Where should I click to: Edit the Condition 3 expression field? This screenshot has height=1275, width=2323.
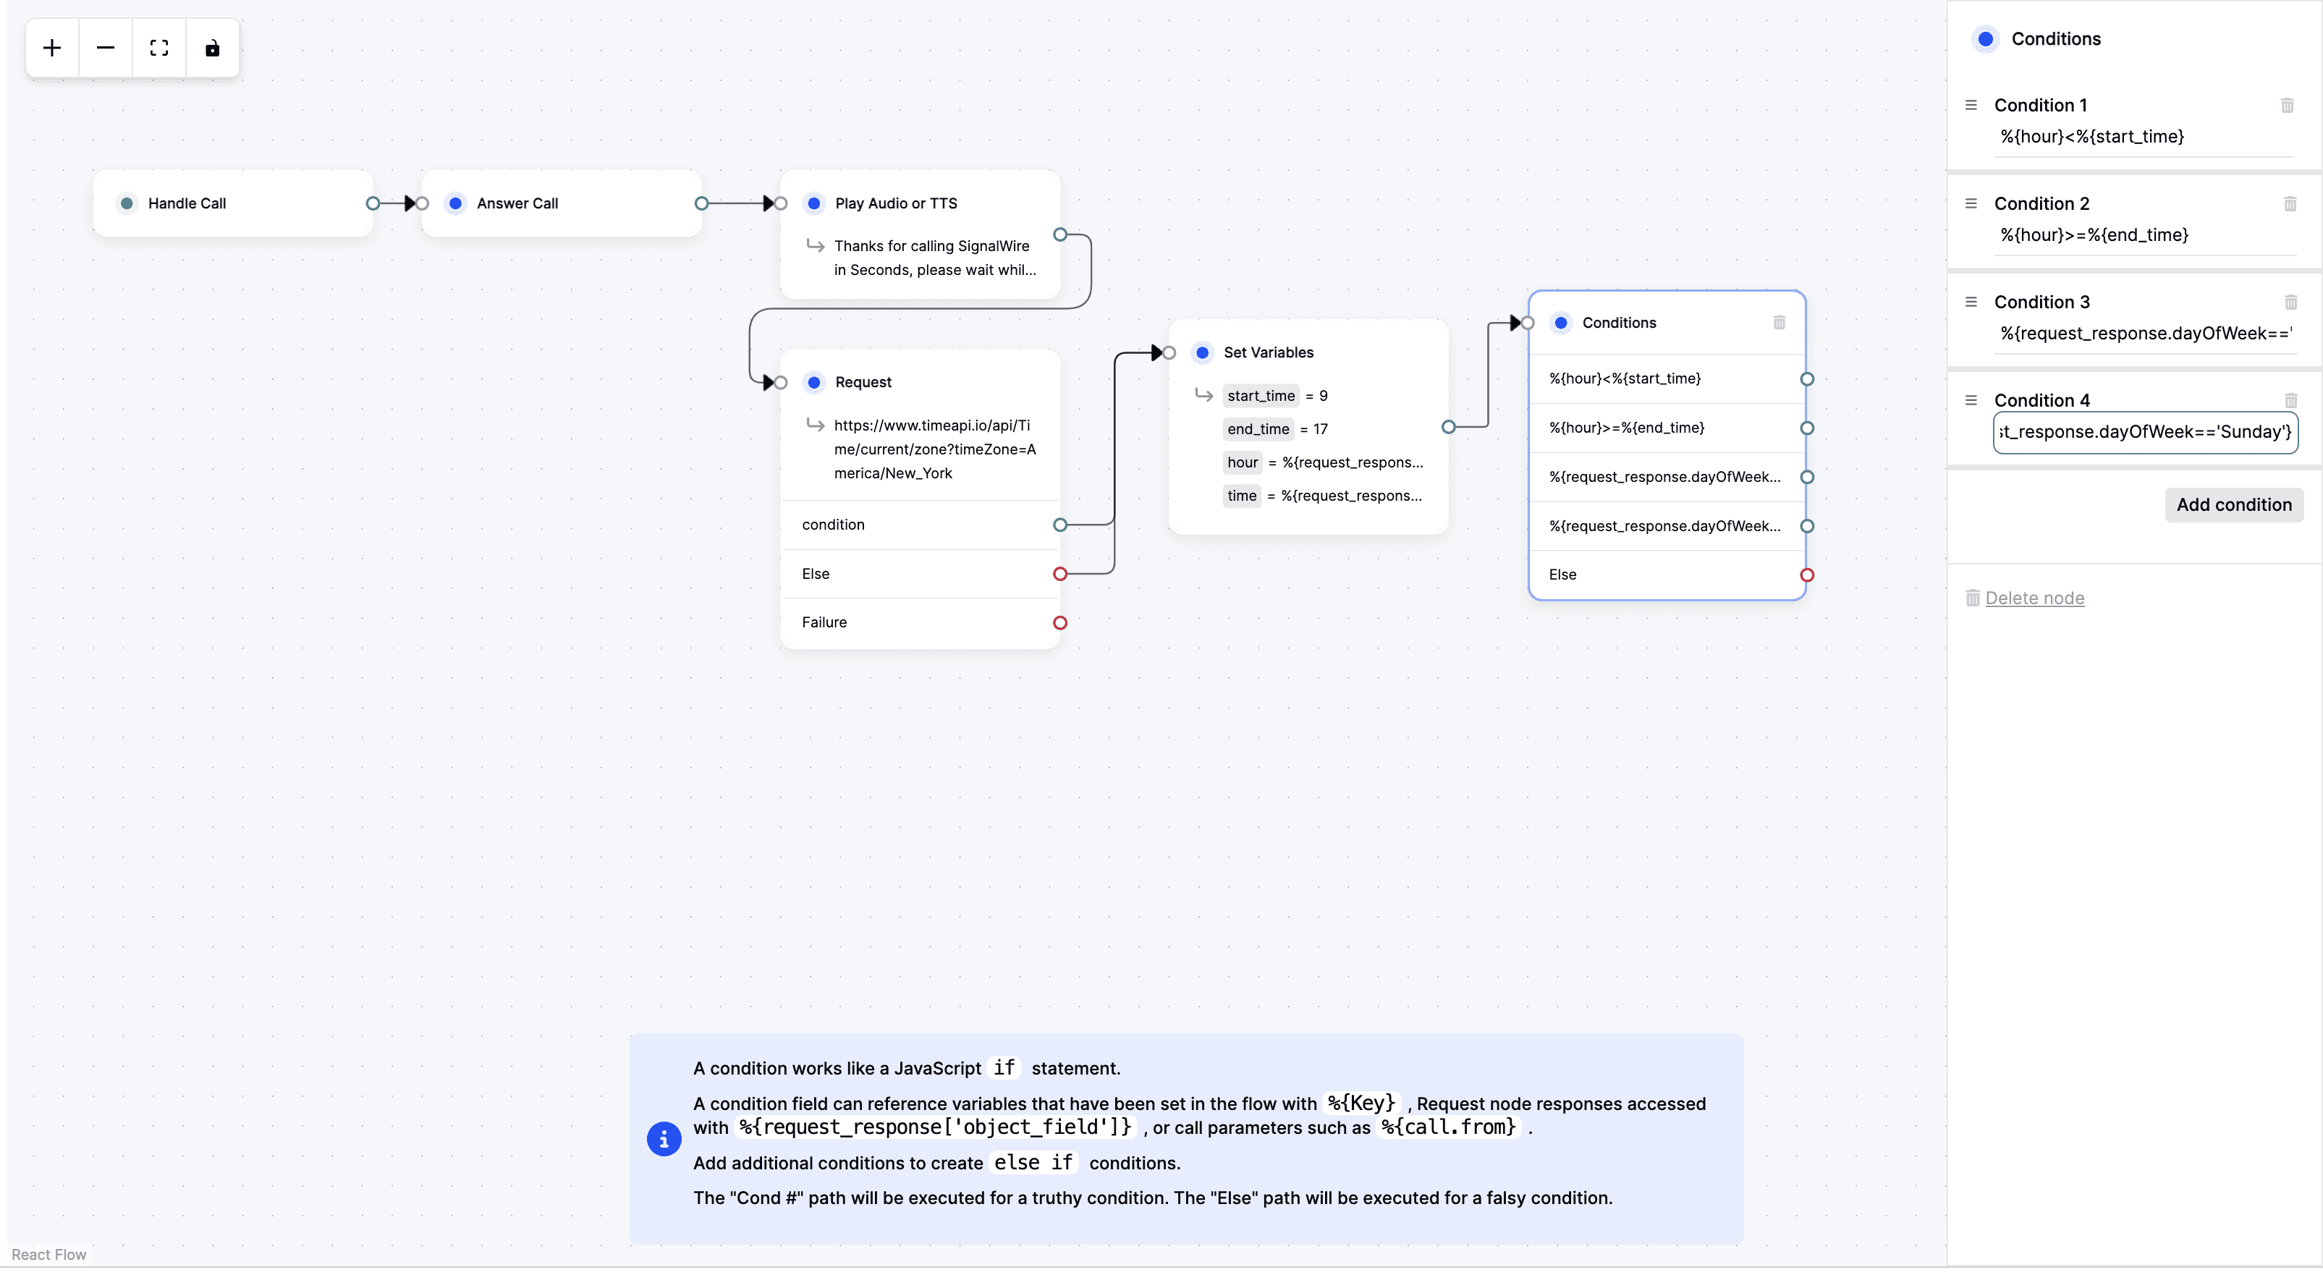coord(2144,334)
